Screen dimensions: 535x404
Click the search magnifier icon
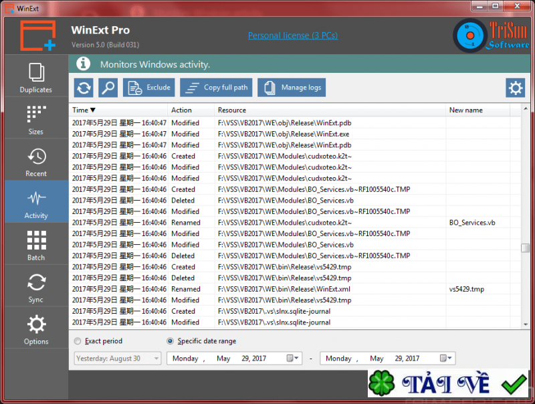[108, 88]
